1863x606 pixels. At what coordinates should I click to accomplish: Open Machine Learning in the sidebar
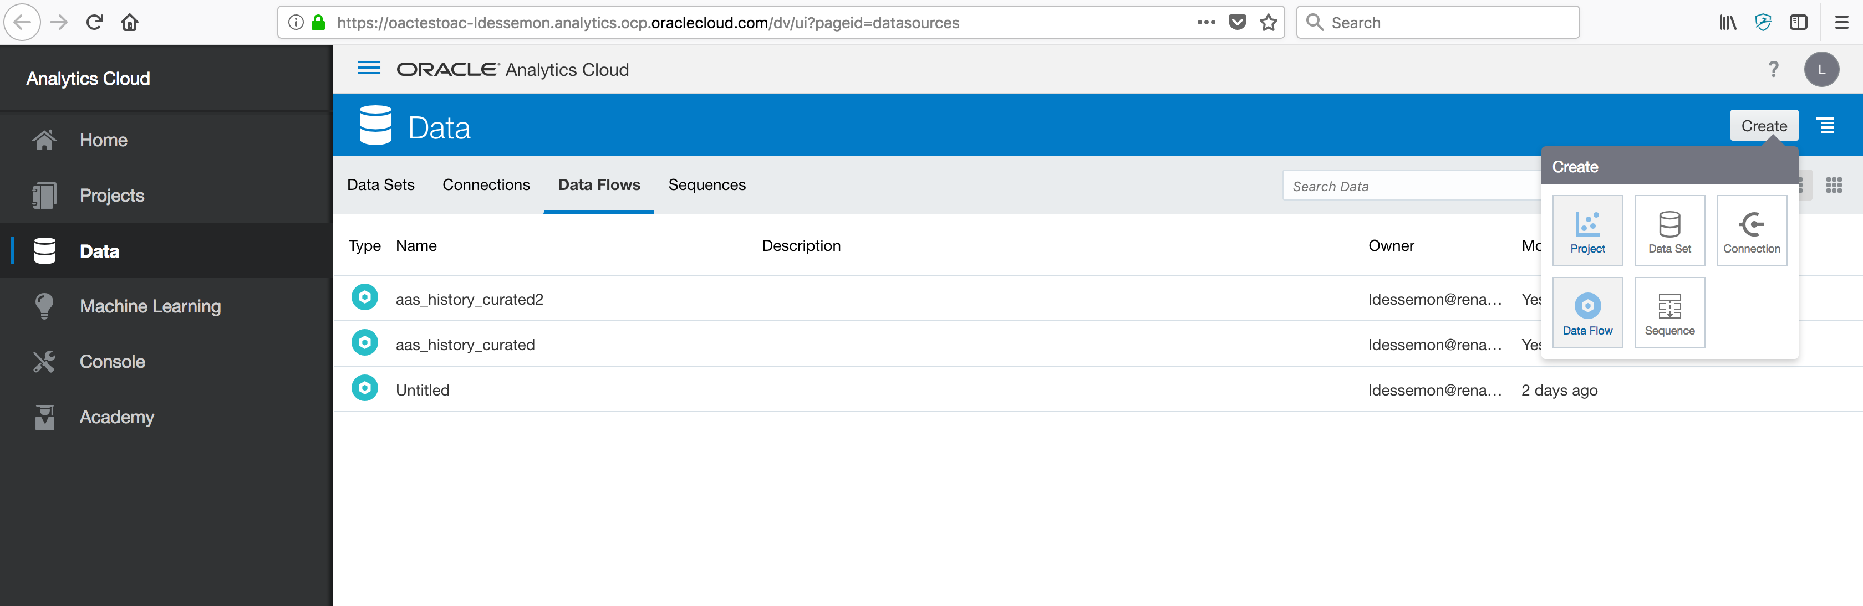166,306
